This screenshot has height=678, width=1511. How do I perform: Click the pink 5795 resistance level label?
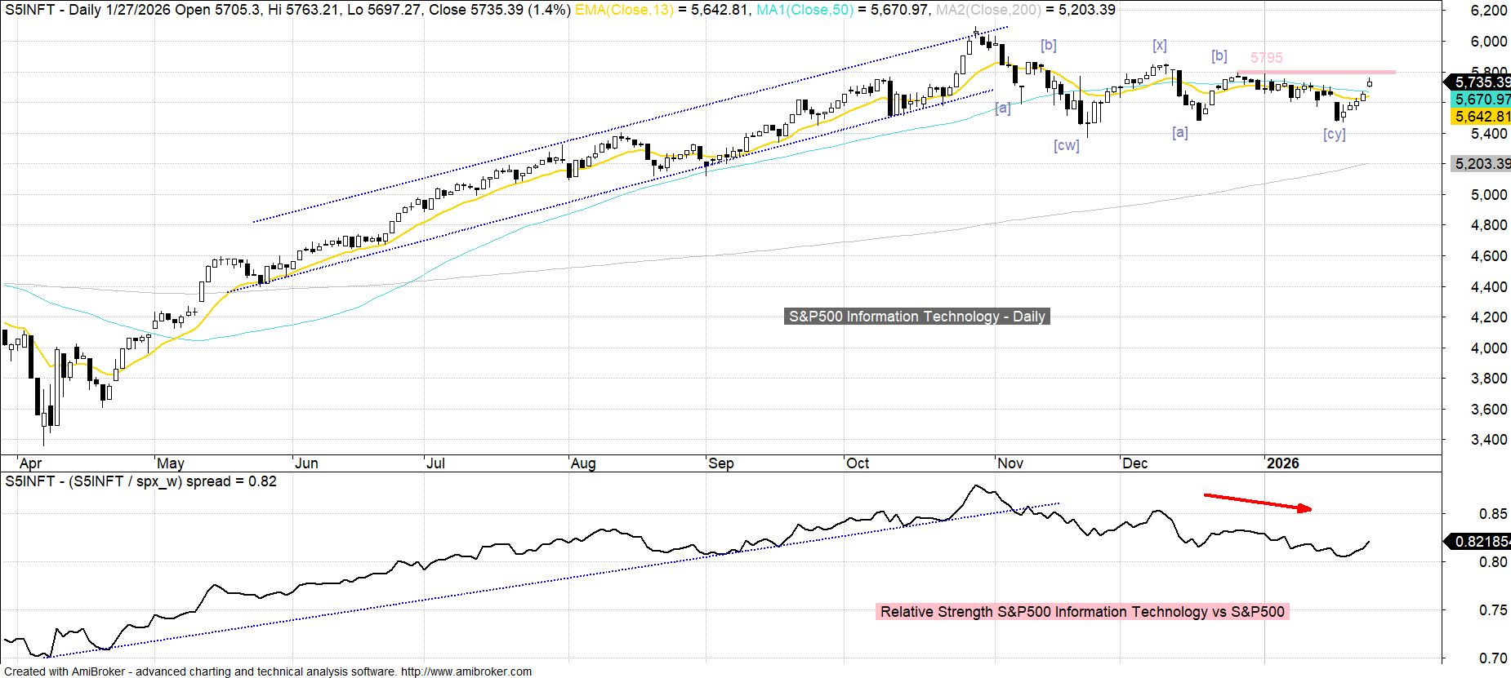coord(1266,58)
